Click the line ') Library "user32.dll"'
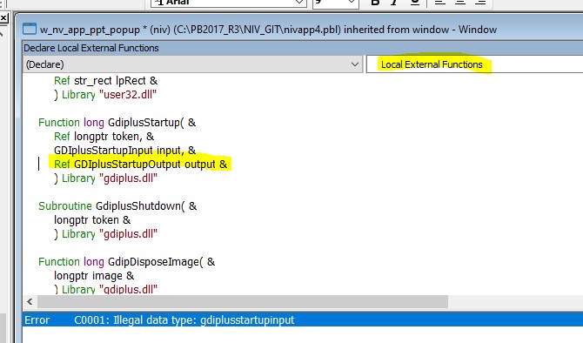 coord(105,95)
